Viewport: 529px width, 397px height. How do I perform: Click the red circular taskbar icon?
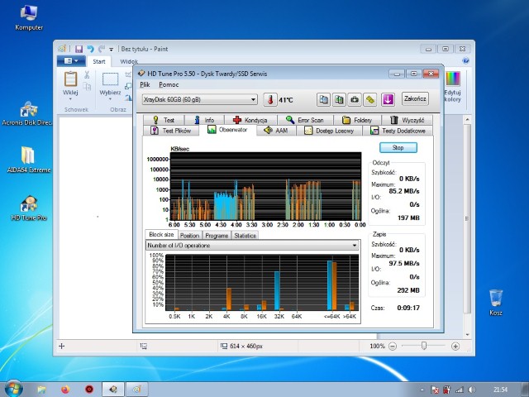click(89, 390)
